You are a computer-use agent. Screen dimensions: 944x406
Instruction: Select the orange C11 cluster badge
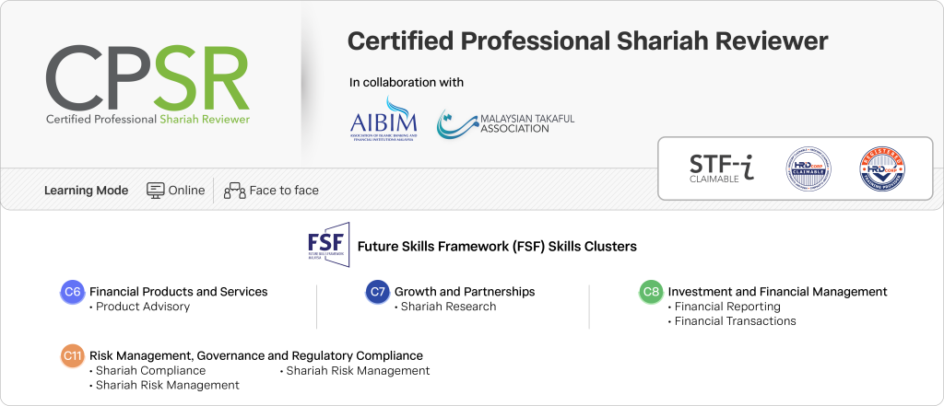coord(73,355)
